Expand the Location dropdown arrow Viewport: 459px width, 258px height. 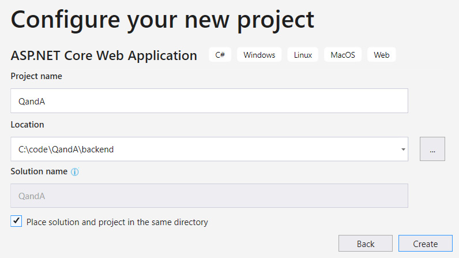tap(403, 149)
